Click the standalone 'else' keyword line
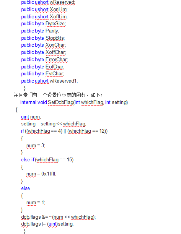181x234 pixels. (25, 188)
